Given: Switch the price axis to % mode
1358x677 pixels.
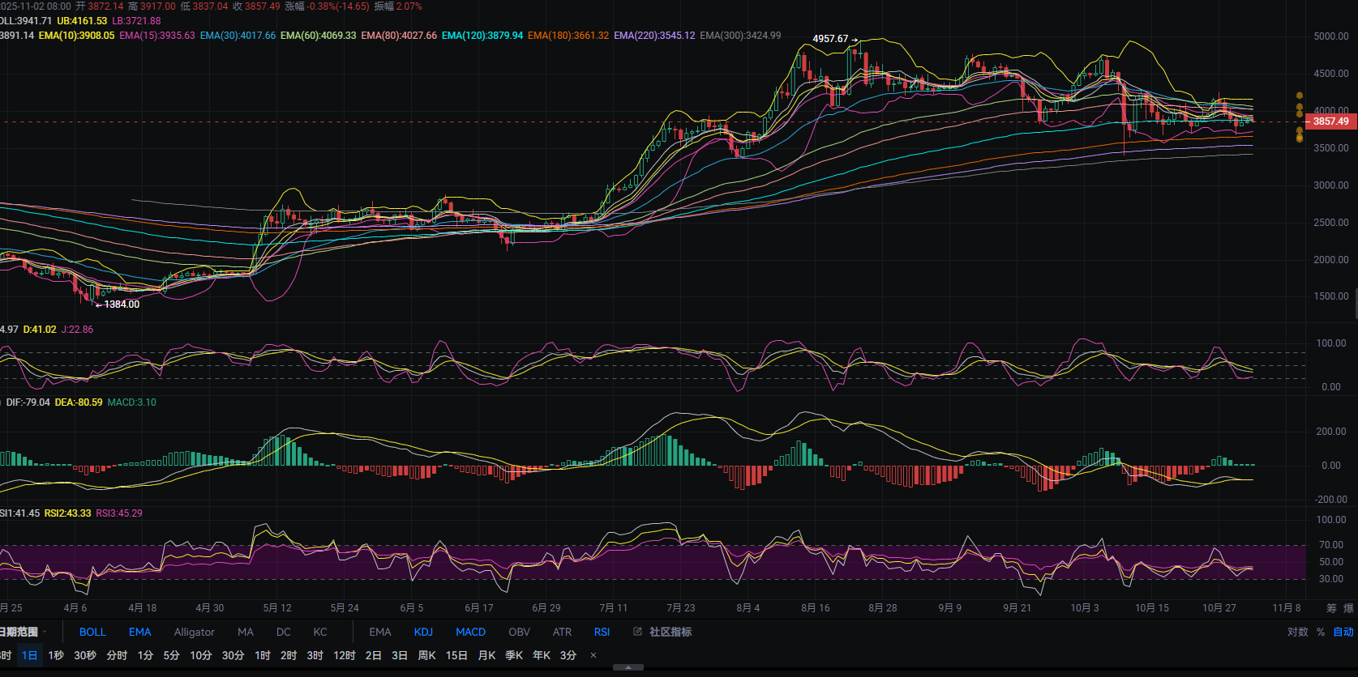Looking at the screenshot, I should tap(1321, 632).
